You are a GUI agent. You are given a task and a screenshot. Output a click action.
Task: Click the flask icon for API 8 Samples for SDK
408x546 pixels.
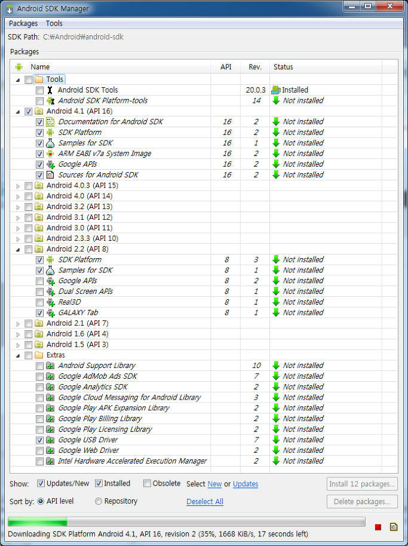coord(50,270)
